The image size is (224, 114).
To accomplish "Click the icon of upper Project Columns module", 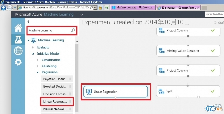I will tap(162, 30).
